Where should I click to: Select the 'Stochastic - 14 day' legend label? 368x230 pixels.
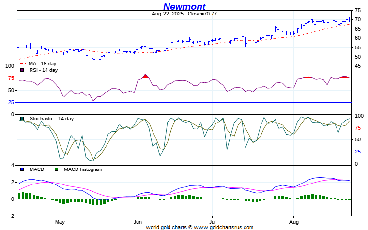51,119
